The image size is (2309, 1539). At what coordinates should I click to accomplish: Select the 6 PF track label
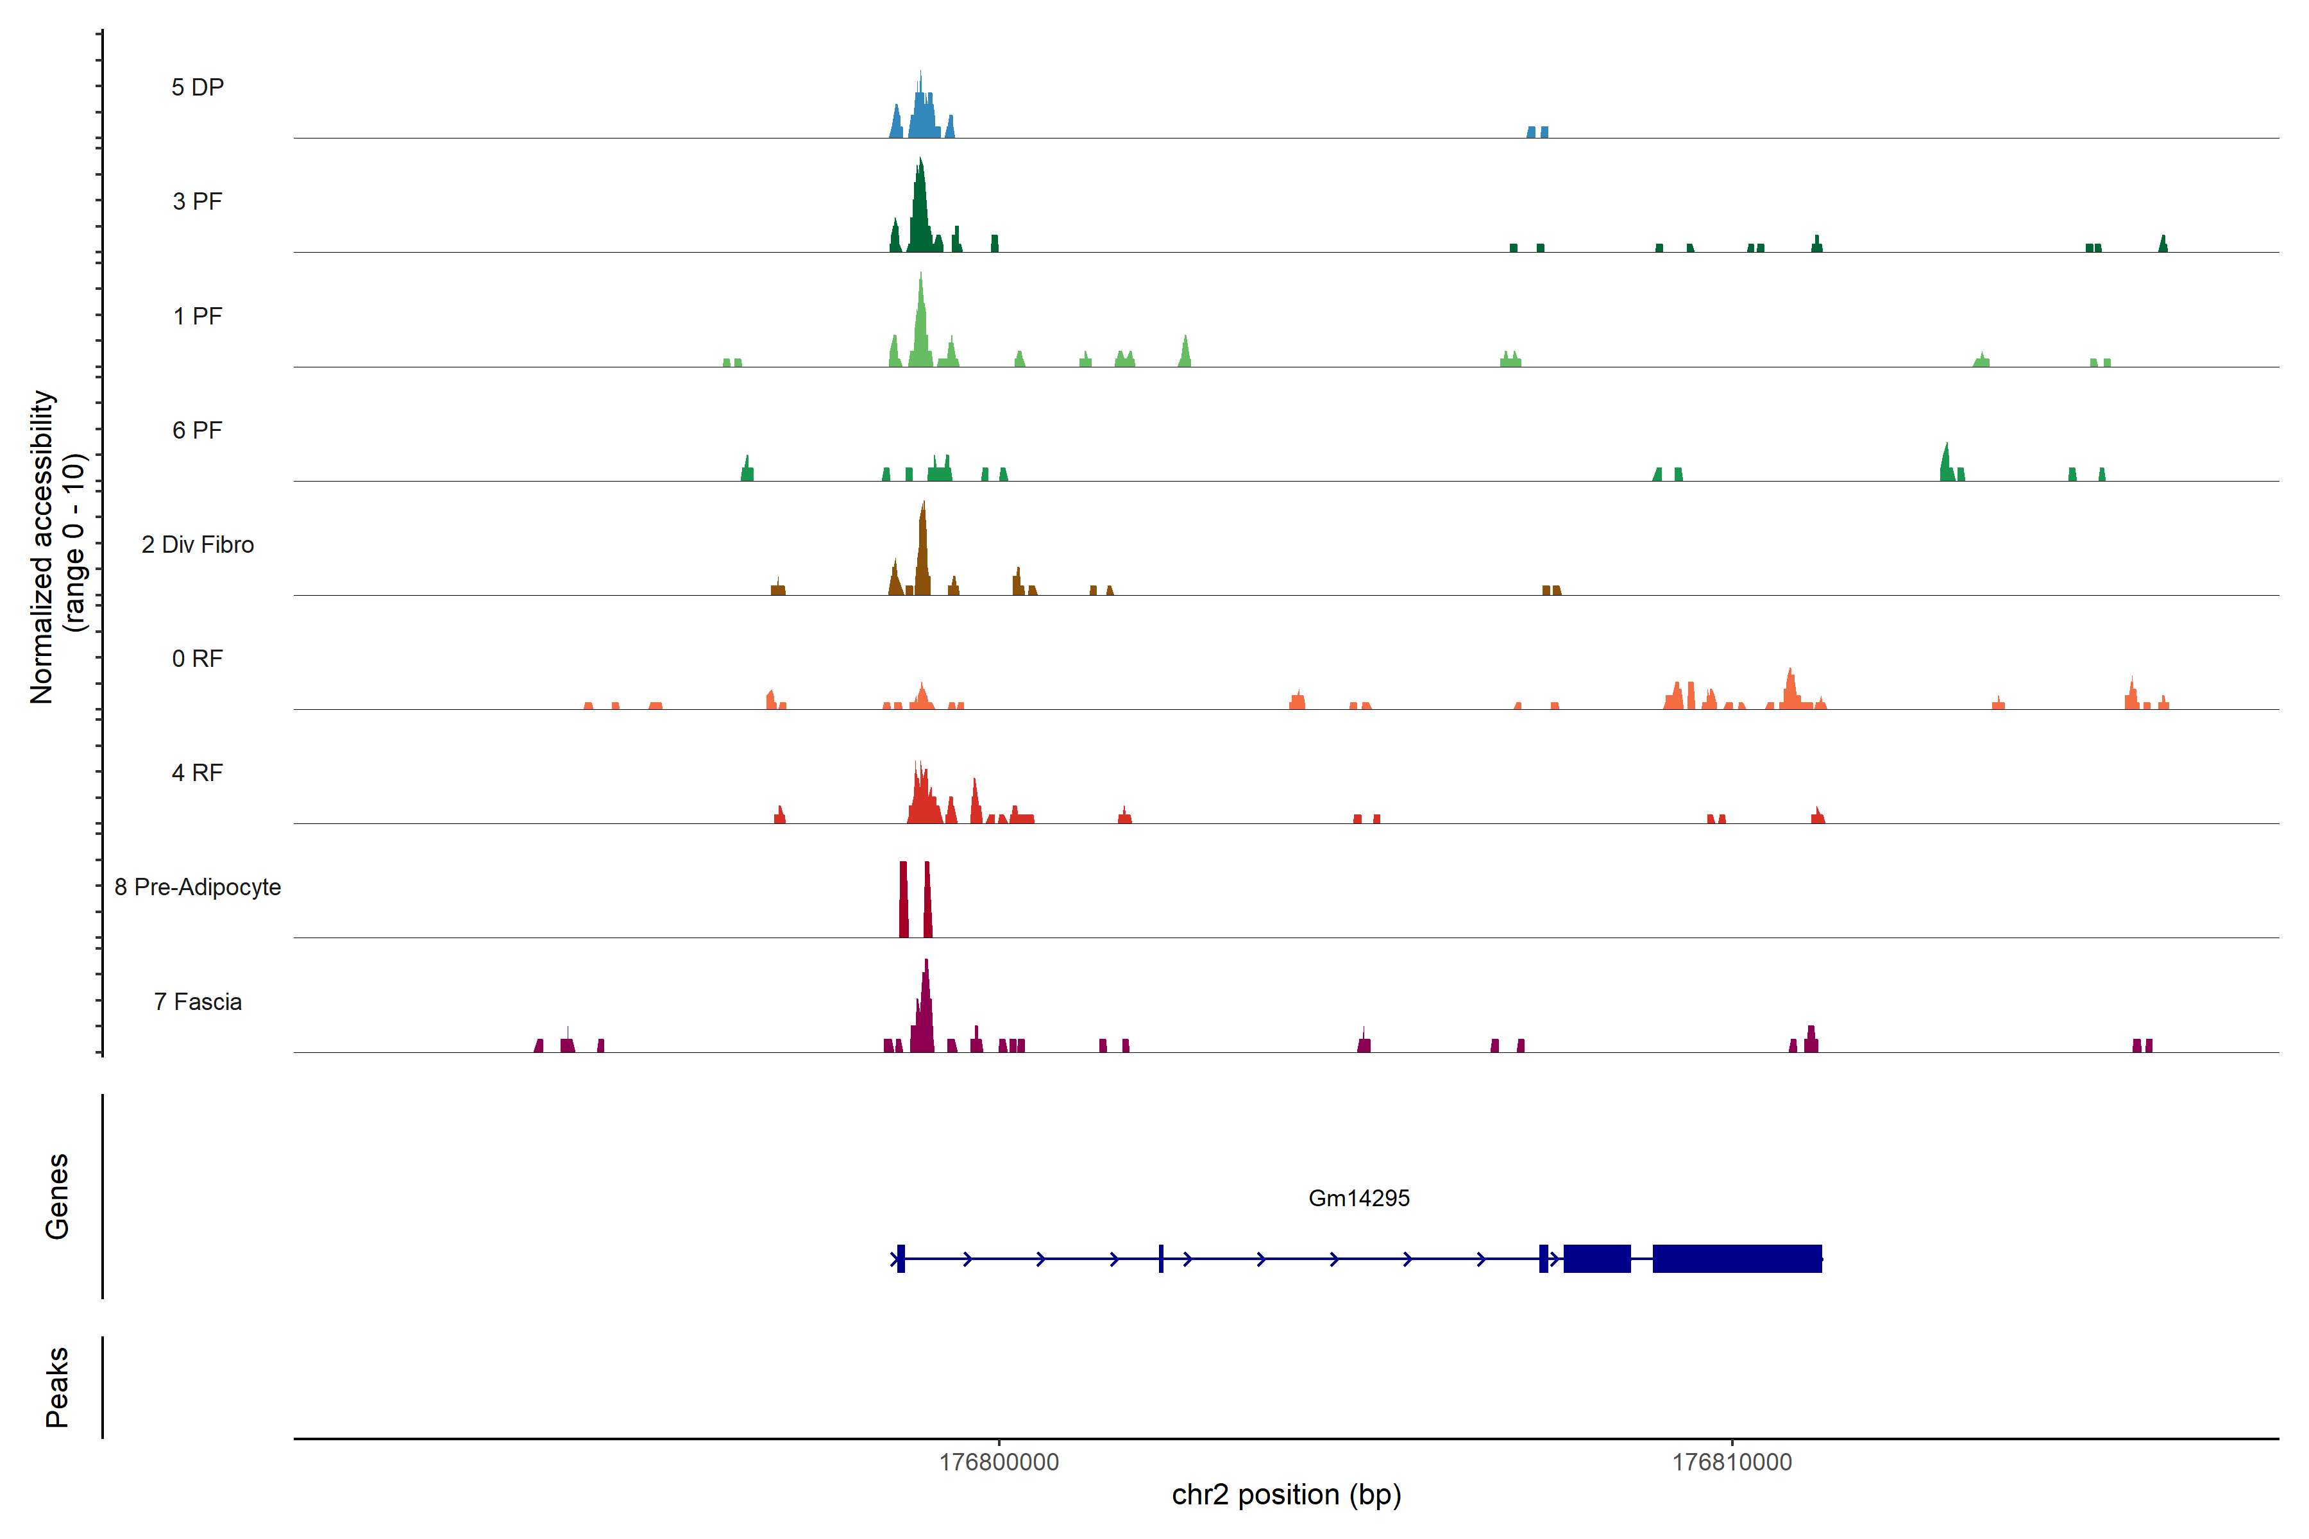[198, 430]
